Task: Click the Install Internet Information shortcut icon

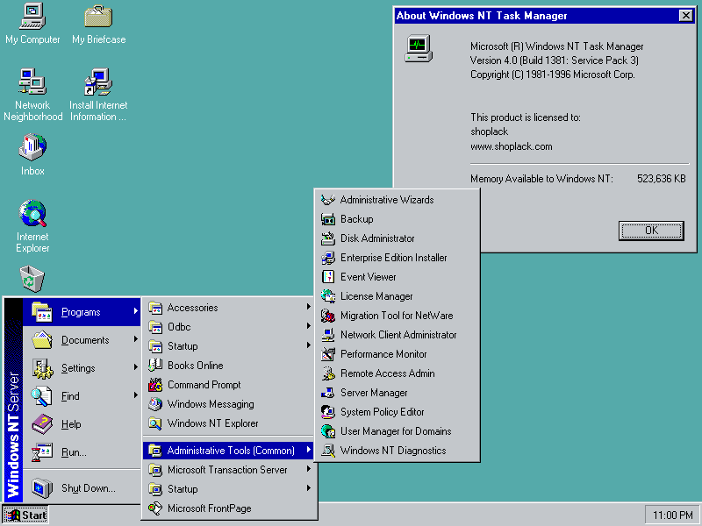Action: tap(98, 82)
